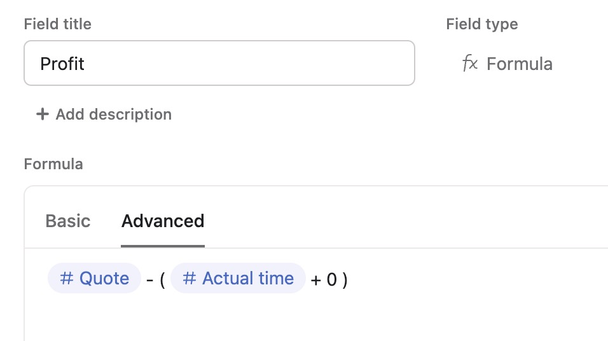Select the Actual time field token text
Viewport: 608px width, 341px height.
[248, 279]
